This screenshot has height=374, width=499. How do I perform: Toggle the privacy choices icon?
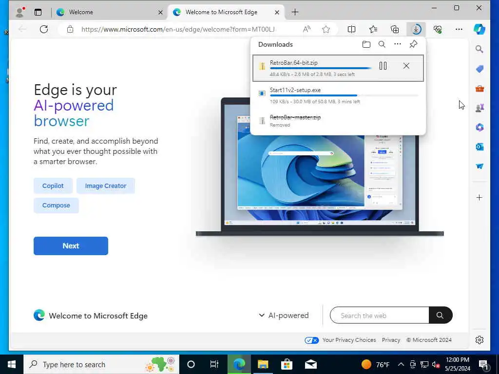tap(311, 340)
